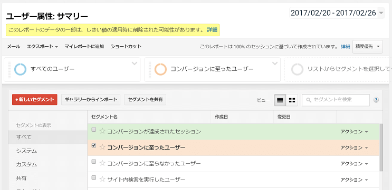Sort by セグメント名 column header
Image resolution: width=392 pixels, height=190 pixels.
point(104,117)
